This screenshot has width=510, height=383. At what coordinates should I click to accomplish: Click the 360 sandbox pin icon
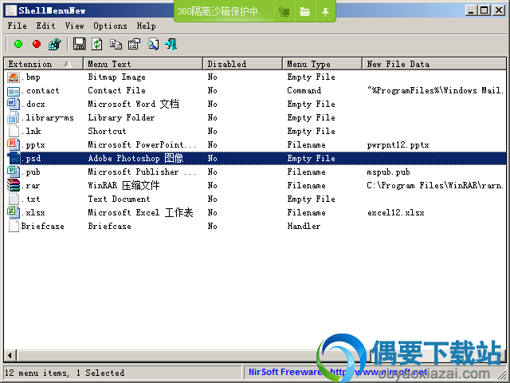325,12
